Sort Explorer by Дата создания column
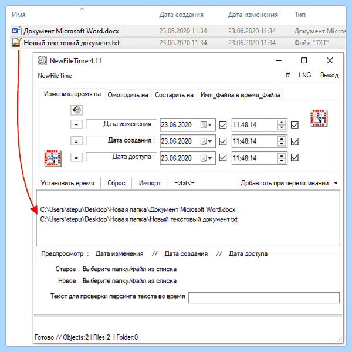This screenshot has width=352, height=352. point(181,15)
